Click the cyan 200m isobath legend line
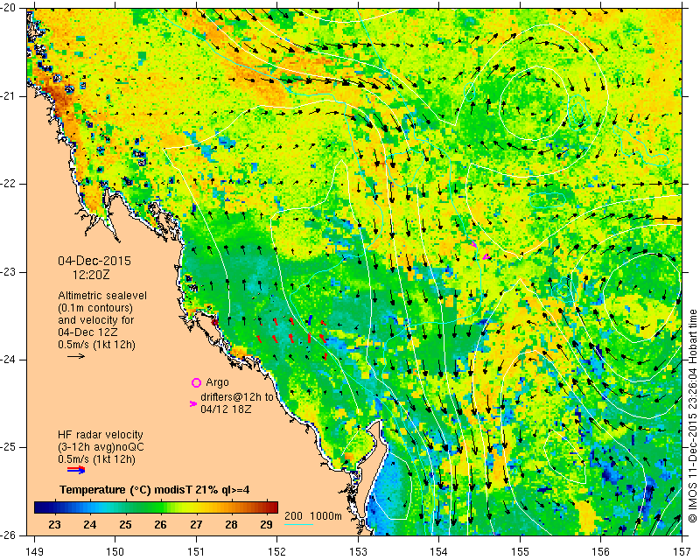The height and width of the screenshot is (560, 700). (x=298, y=524)
